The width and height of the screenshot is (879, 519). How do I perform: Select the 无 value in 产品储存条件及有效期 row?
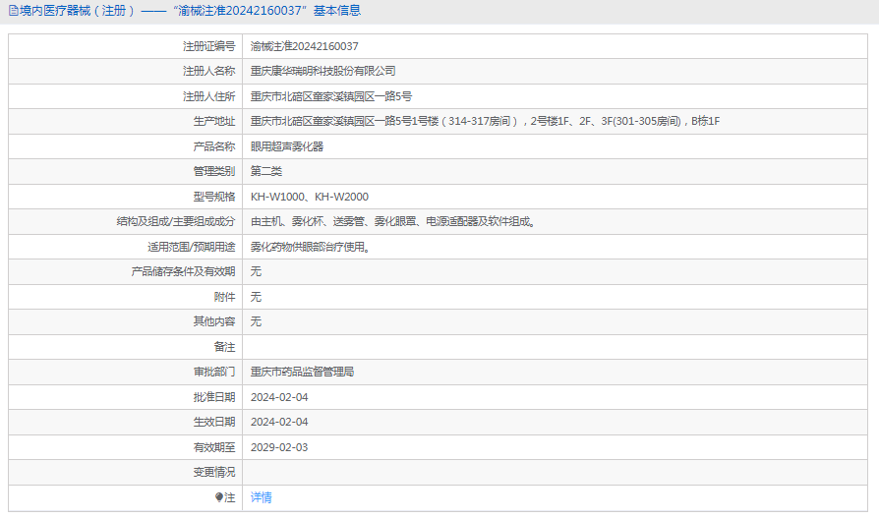coord(257,272)
